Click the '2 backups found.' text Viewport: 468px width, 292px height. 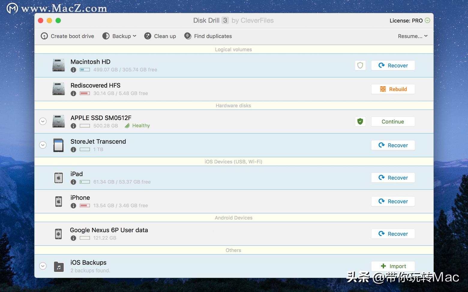(x=90, y=270)
